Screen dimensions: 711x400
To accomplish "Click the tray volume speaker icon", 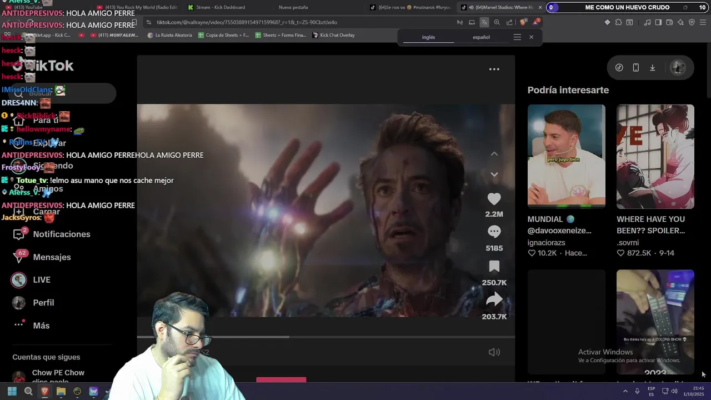I will 674,391.
